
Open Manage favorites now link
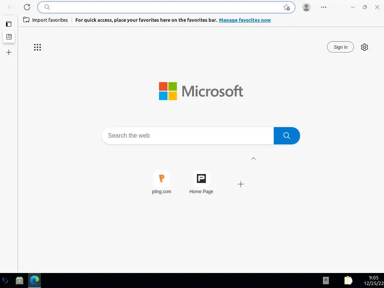244,20
